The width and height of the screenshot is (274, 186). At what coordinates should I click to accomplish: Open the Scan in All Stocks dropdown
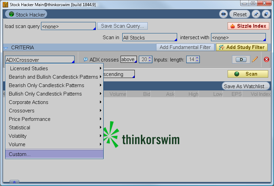(150, 37)
